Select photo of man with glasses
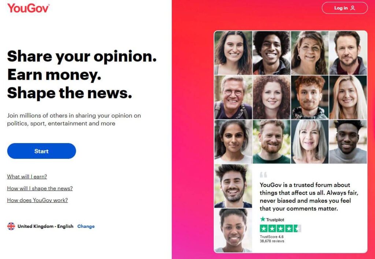375x259 pixels. coord(233,97)
